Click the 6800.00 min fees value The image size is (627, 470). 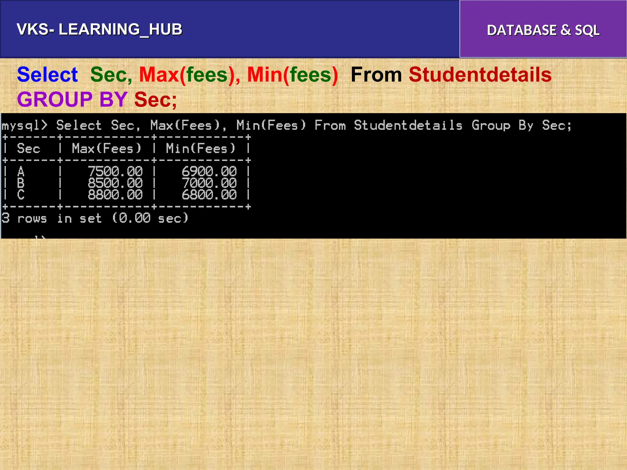coord(209,195)
